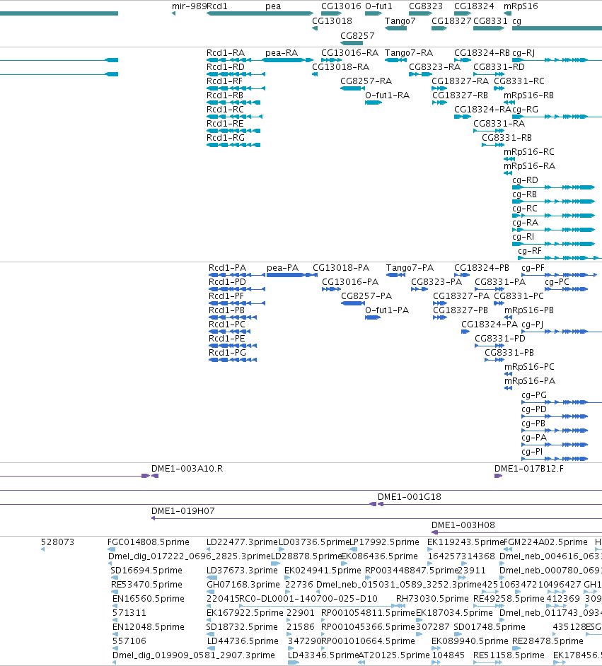
Task: Click the Tango7 gene glyph
Action: [x=395, y=28]
